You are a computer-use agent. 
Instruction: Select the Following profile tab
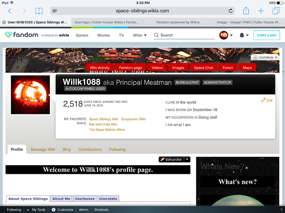(x=118, y=150)
